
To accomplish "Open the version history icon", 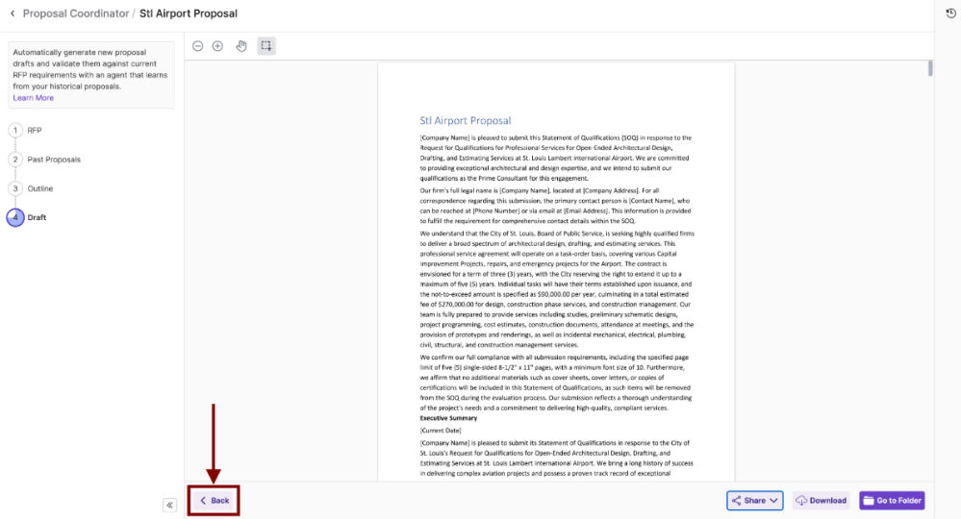I will [950, 13].
